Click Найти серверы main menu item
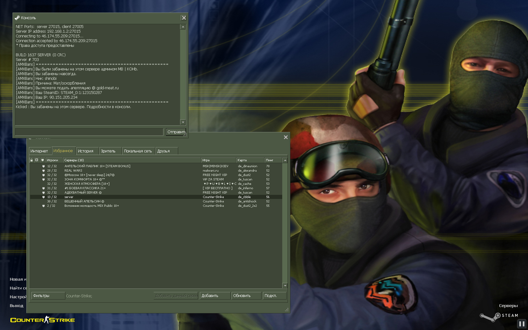The width and height of the screenshot is (528, 330). tap(18, 288)
